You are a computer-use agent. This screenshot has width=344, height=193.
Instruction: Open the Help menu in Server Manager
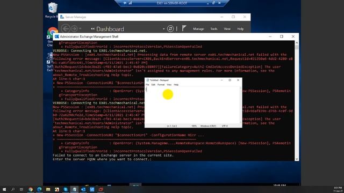240,29
